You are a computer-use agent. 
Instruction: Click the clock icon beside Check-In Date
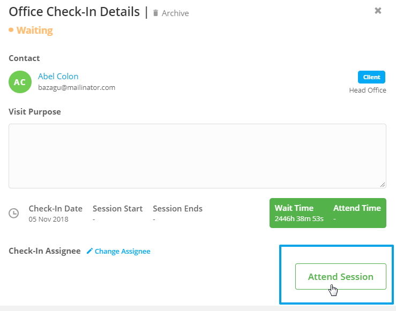pyautogui.click(x=13, y=213)
